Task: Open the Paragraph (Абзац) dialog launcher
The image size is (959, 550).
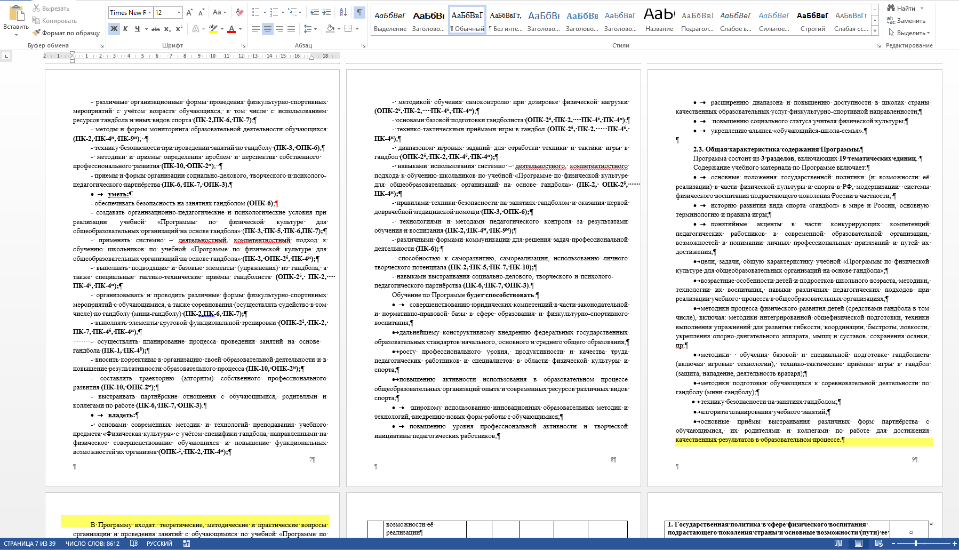Action: pos(364,46)
